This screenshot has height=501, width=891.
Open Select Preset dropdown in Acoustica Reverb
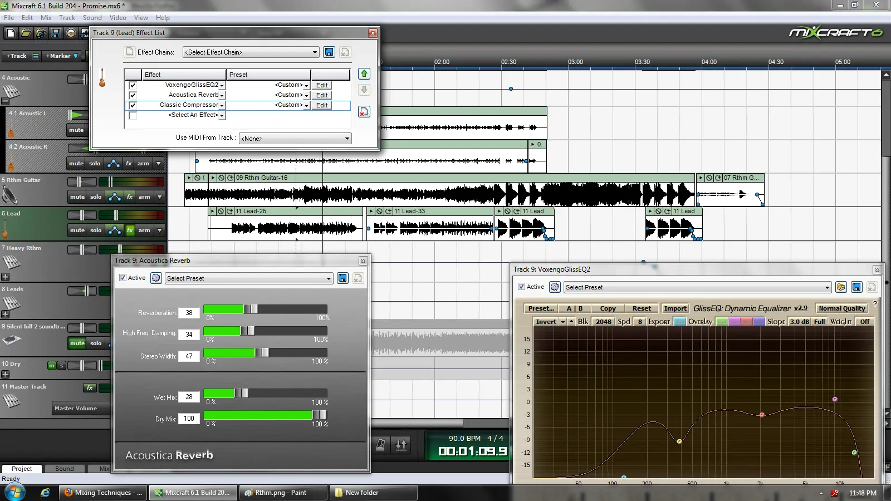(x=249, y=278)
